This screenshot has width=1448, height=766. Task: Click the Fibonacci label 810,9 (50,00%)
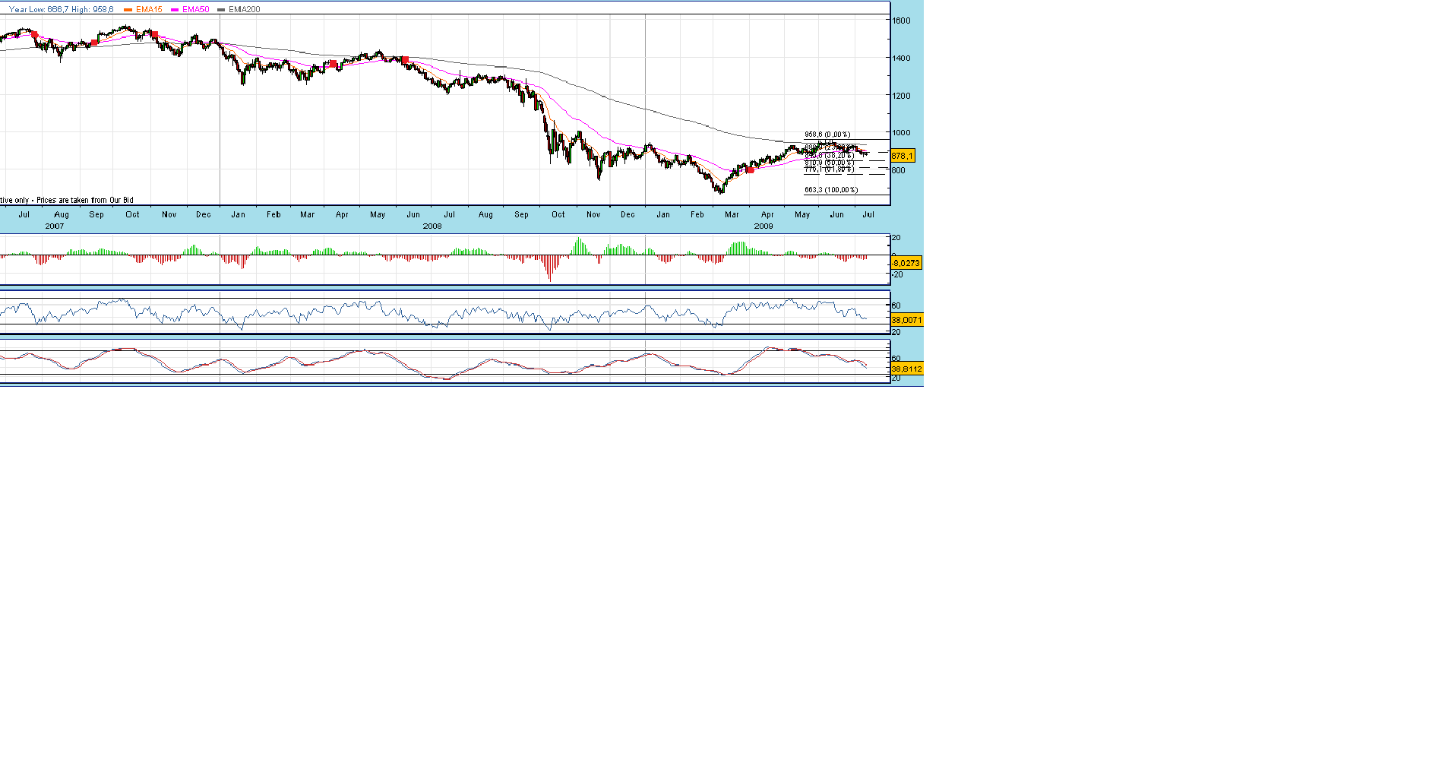pyautogui.click(x=829, y=163)
